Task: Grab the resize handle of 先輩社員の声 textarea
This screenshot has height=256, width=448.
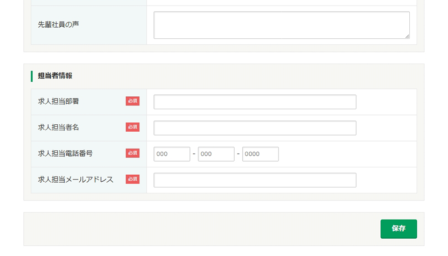Action: click(407, 36)
